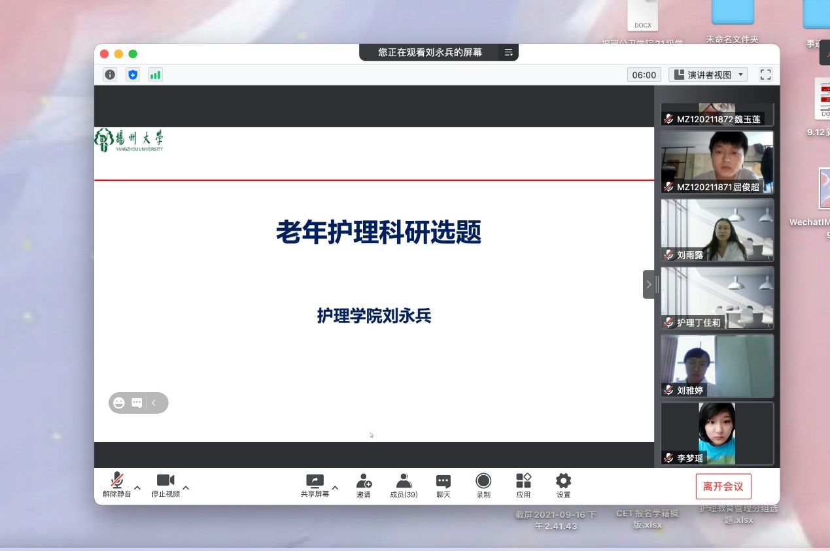Expand audio options arrow next to mute
The image size is (830, 551).
137,488
